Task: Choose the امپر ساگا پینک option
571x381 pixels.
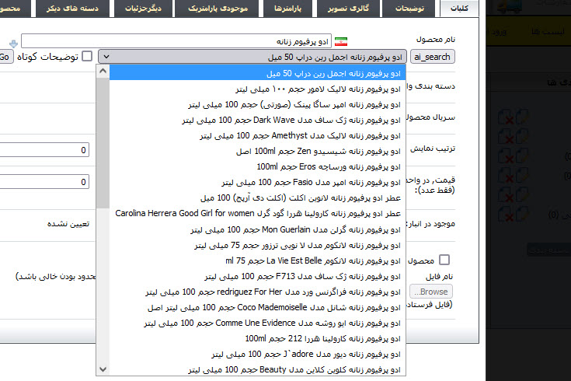Action: (258, 105)
